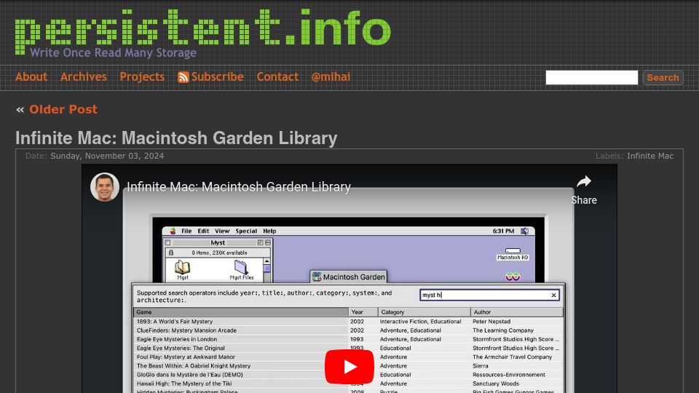
Task: Open the Projects page
Action: (x=142, y=76)
